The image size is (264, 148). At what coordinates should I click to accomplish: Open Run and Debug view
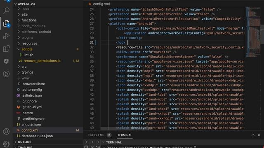click(x=7, y=36)
